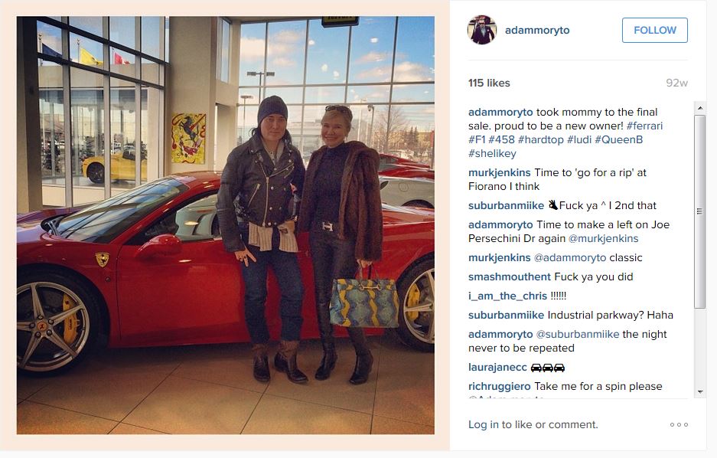717x458 pixels.
Task: Open the adammoryto username in the header
Action: coord(537,30)
